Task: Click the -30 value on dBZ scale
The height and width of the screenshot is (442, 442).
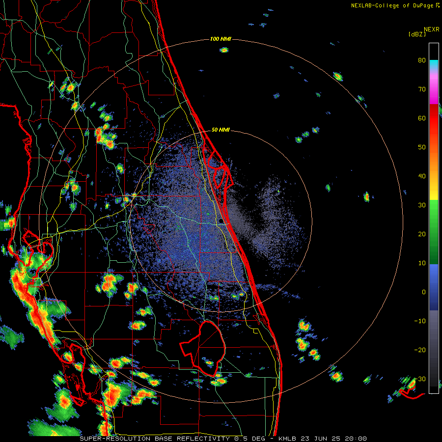Action: [x=420, y=379]
